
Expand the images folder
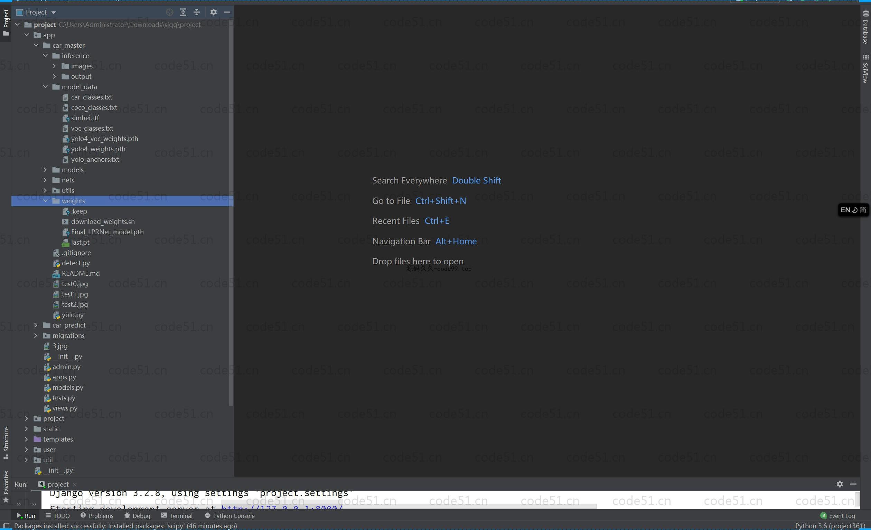tap(55, 66)
